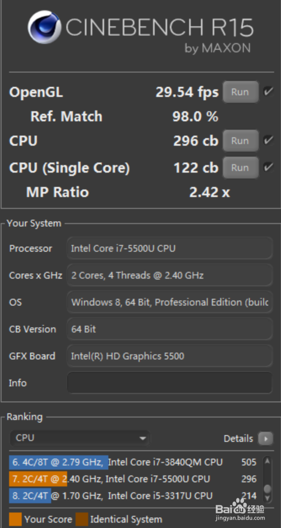Viewport: 281px width, 528px height.
Task: Click the brown Identical System swatch
Action: pos(82,519)
